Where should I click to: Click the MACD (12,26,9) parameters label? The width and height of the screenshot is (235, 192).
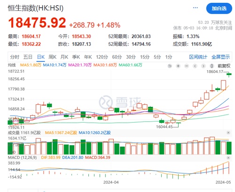pos(22,157)
